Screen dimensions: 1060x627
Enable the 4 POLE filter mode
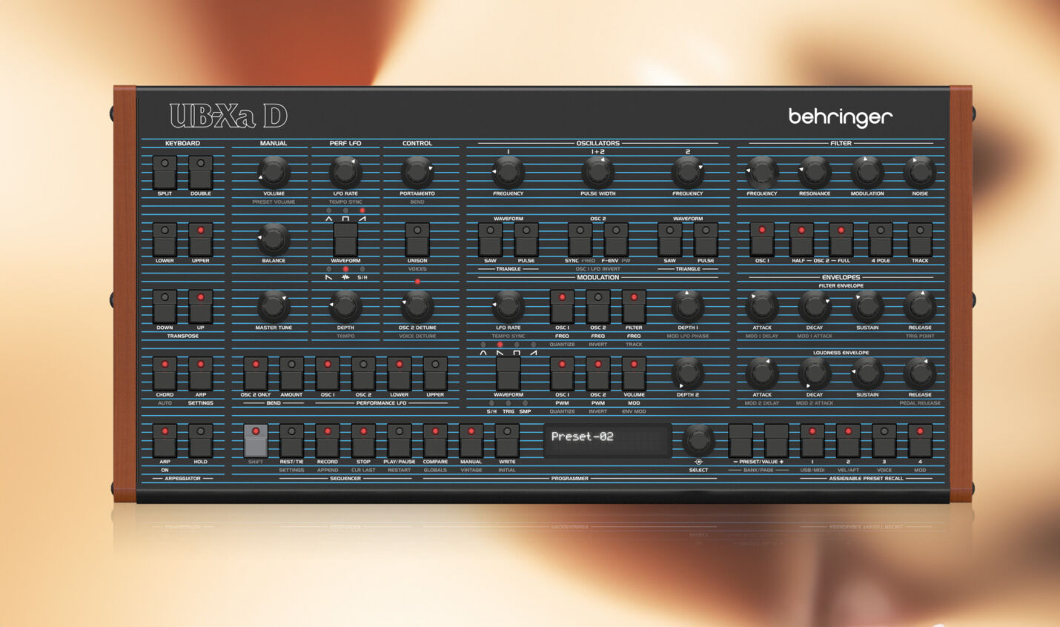point(880,239)
